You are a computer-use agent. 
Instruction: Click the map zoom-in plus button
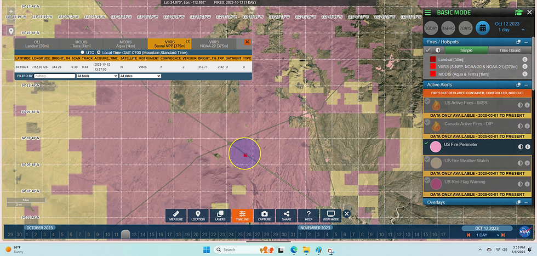click(11, 12)
